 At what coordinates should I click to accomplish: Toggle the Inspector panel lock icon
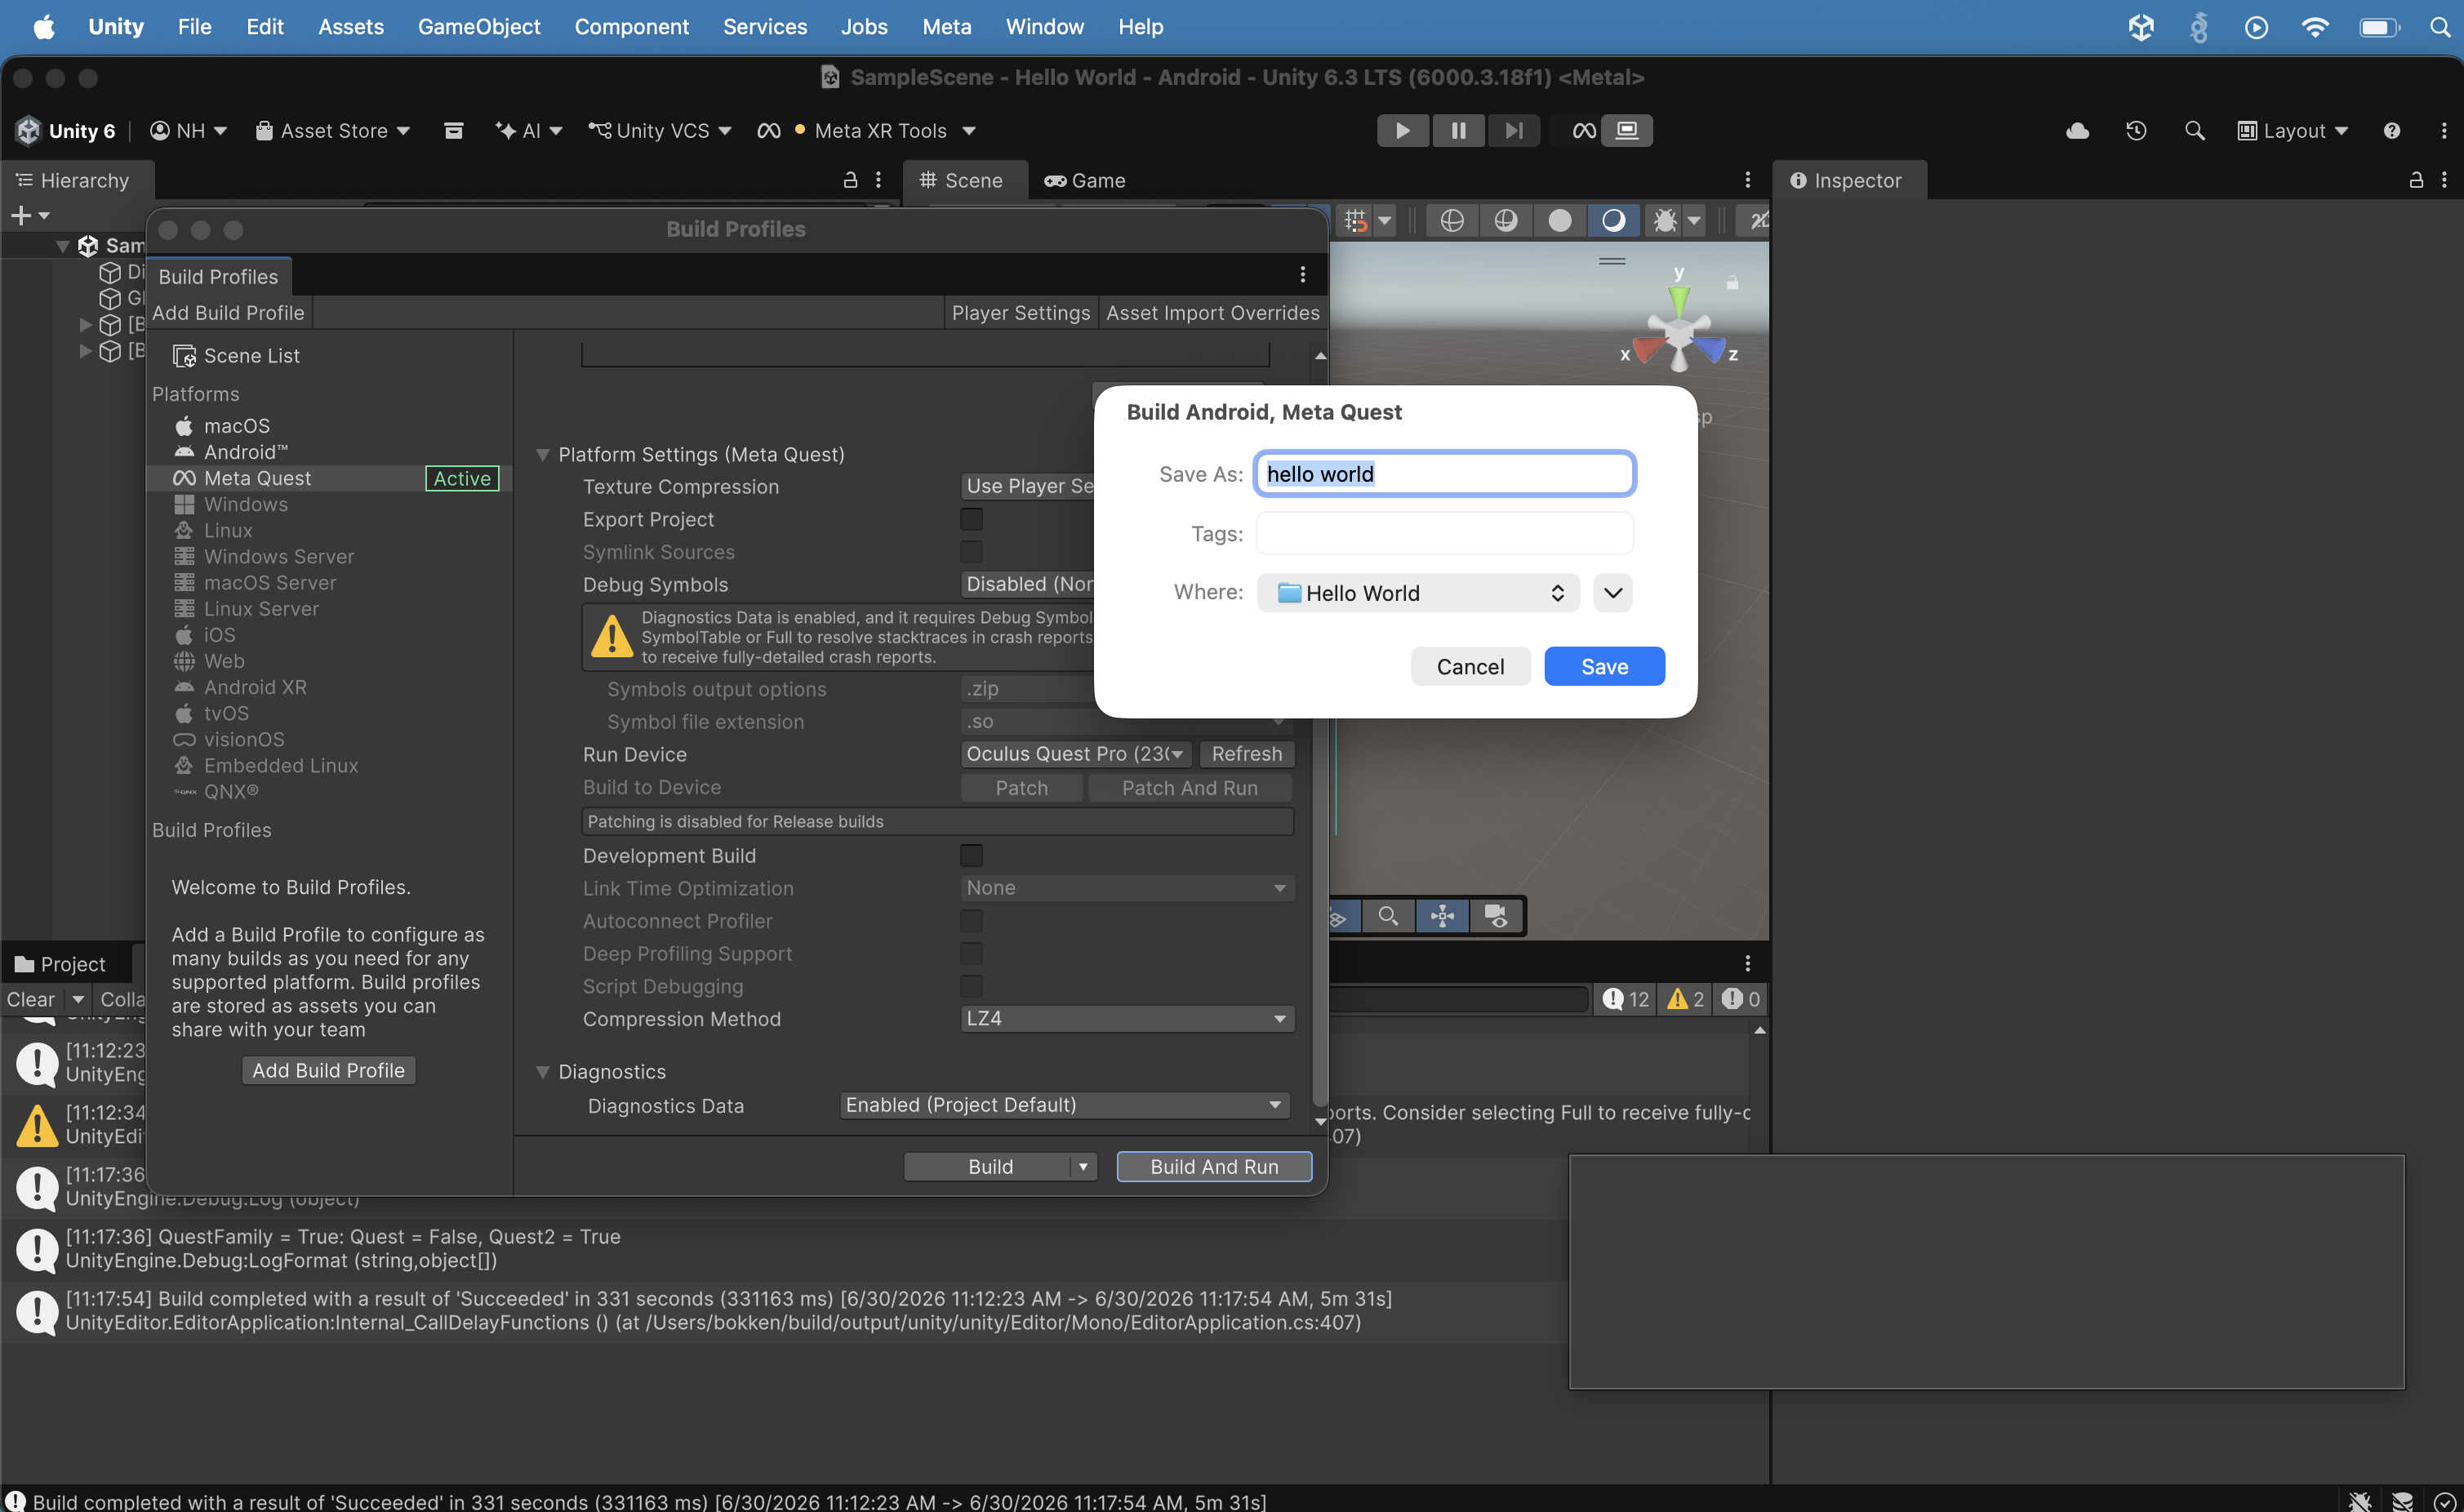click(x=2415, y=180)
